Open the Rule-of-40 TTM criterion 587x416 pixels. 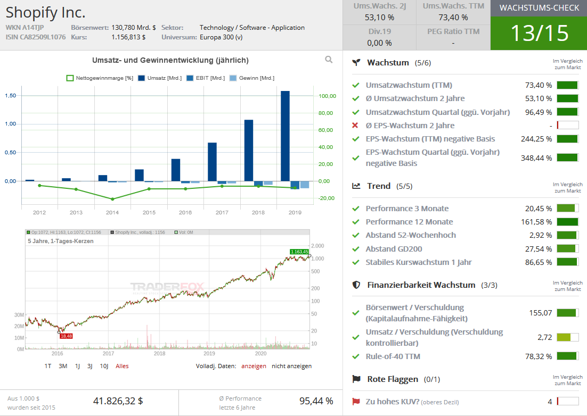[393, 356]
